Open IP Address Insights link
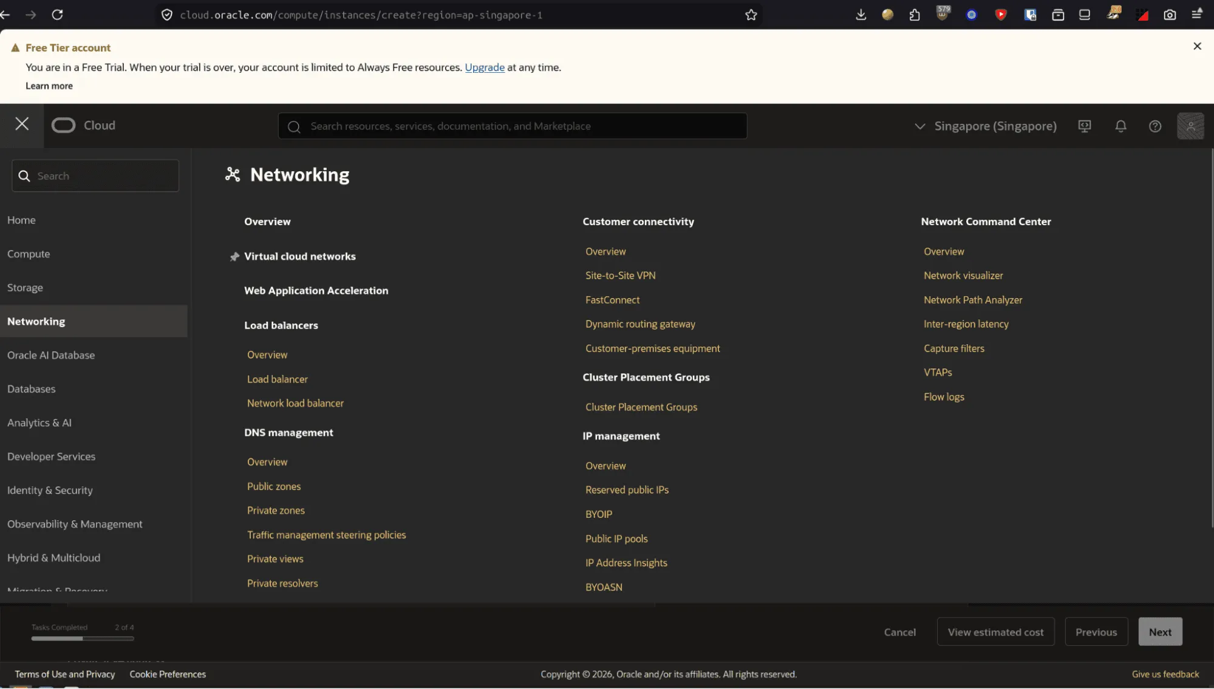Screen dimensions: 1214x689 (626, 563)
